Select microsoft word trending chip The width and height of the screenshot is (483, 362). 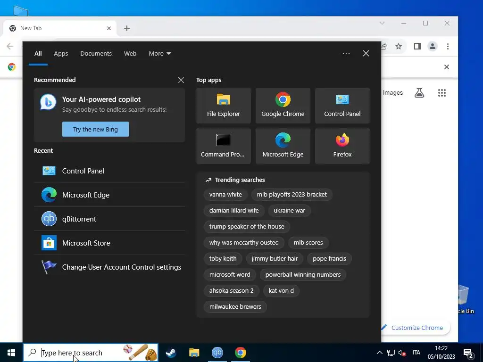click(230, 275)
